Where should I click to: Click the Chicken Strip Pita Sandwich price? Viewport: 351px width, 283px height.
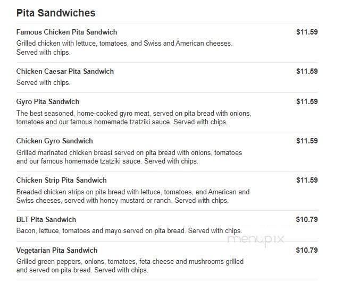click(307, 180)
